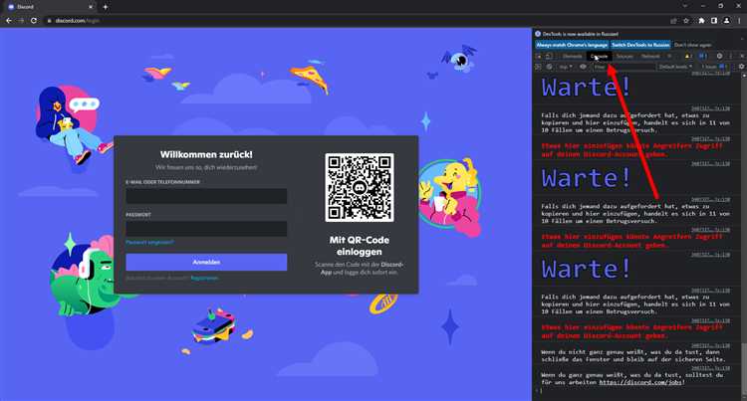Click 'Always match Chrome's language' button

pos(572,45)
